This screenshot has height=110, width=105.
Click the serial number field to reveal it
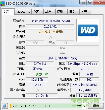point(50,32)
